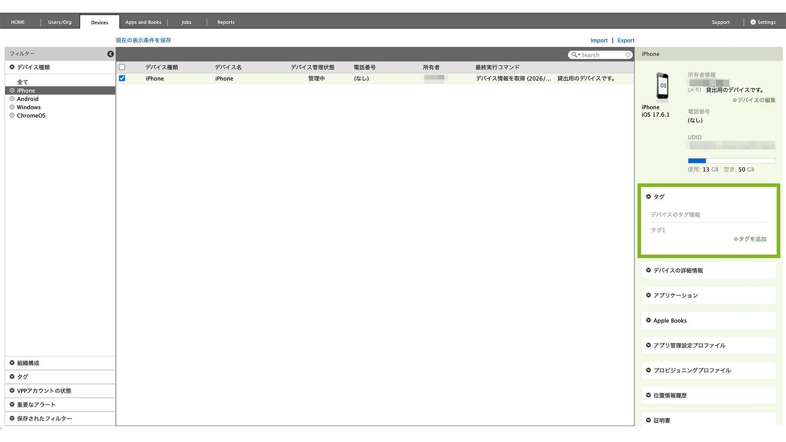Click the plus icon beside タグを追加

736,239
